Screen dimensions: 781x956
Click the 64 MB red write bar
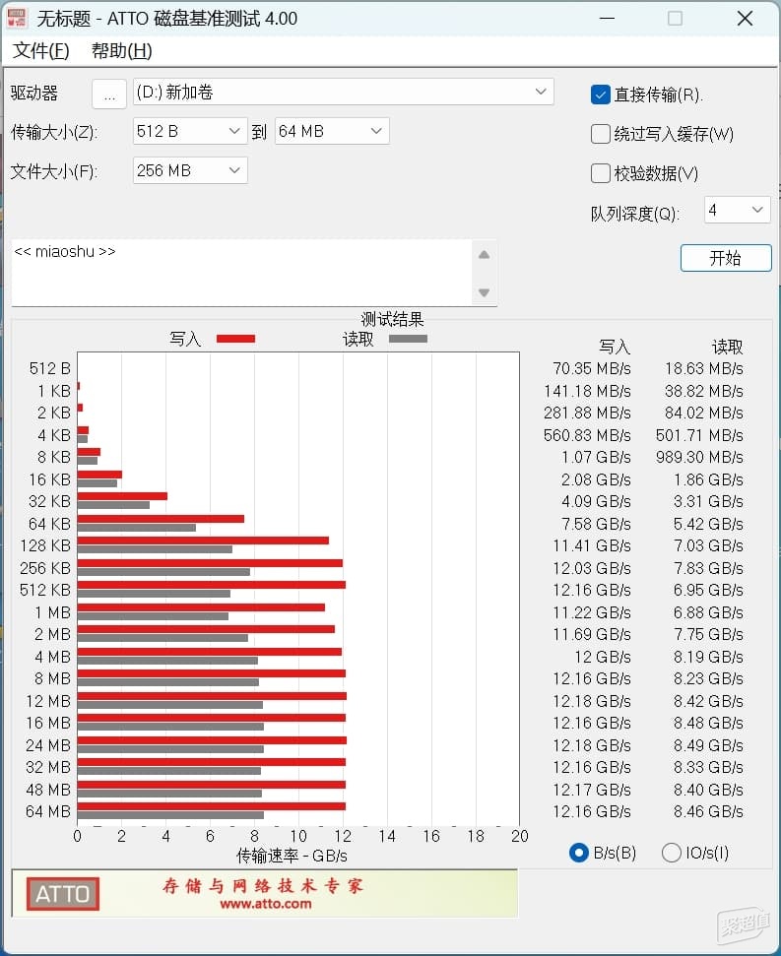[212, 806]
